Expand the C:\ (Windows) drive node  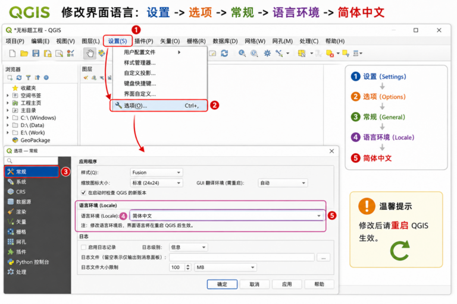[8, 118]
